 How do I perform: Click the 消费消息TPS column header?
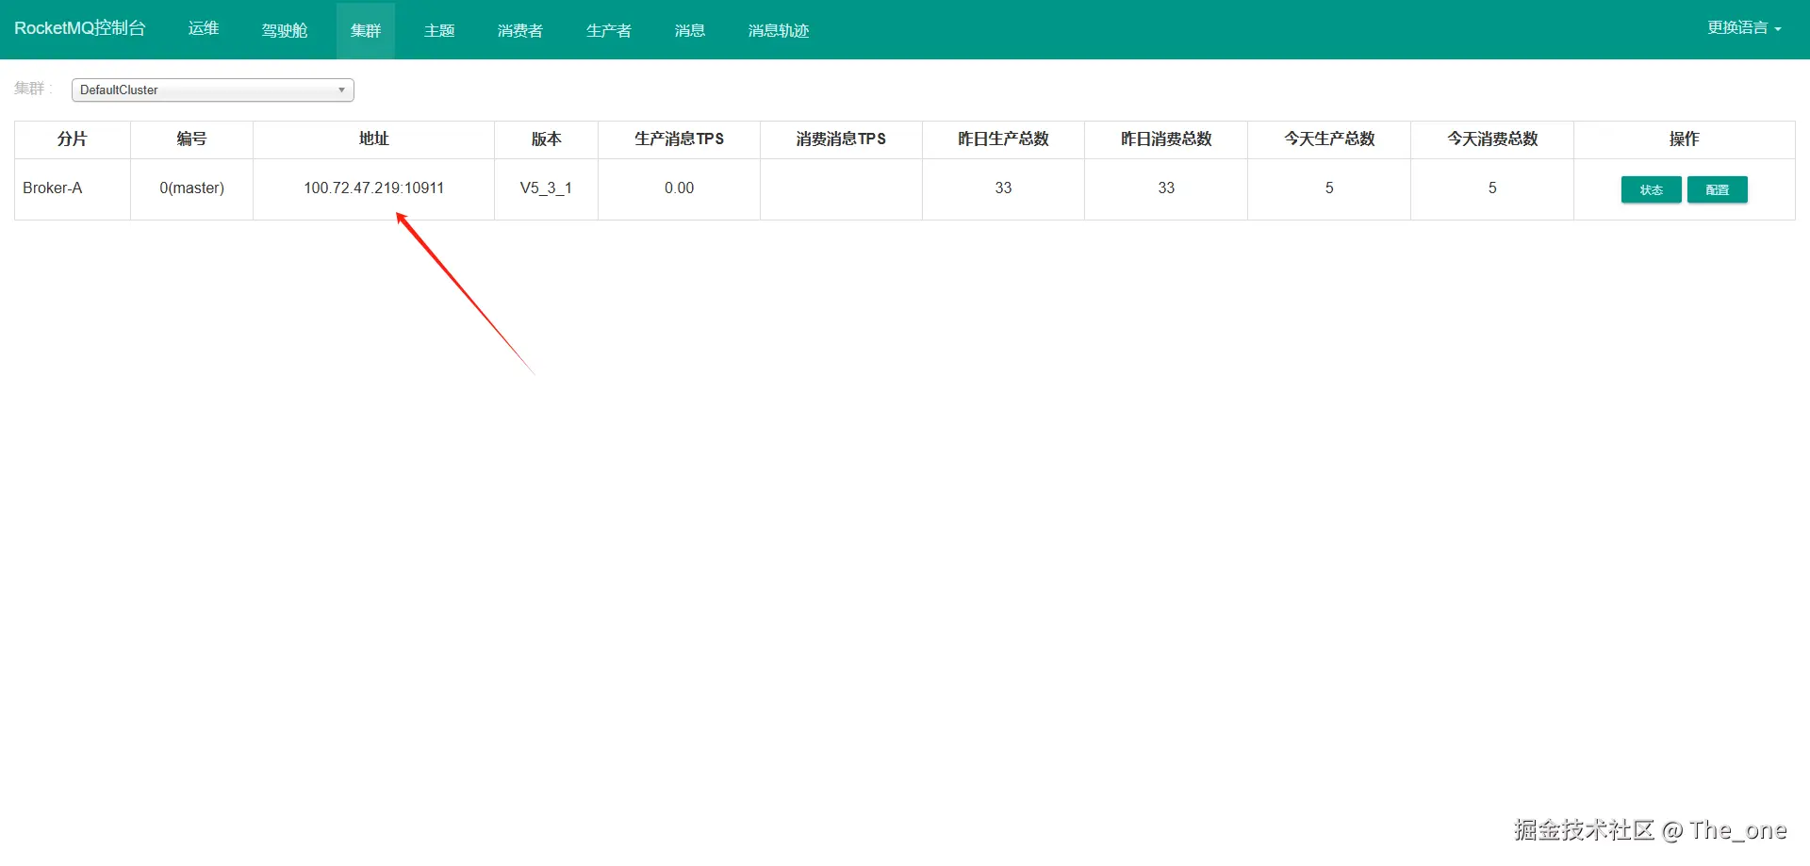coord(841,139)
